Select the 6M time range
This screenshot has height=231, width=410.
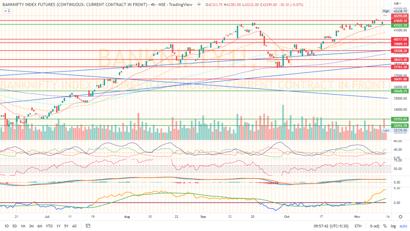[40, 226]
